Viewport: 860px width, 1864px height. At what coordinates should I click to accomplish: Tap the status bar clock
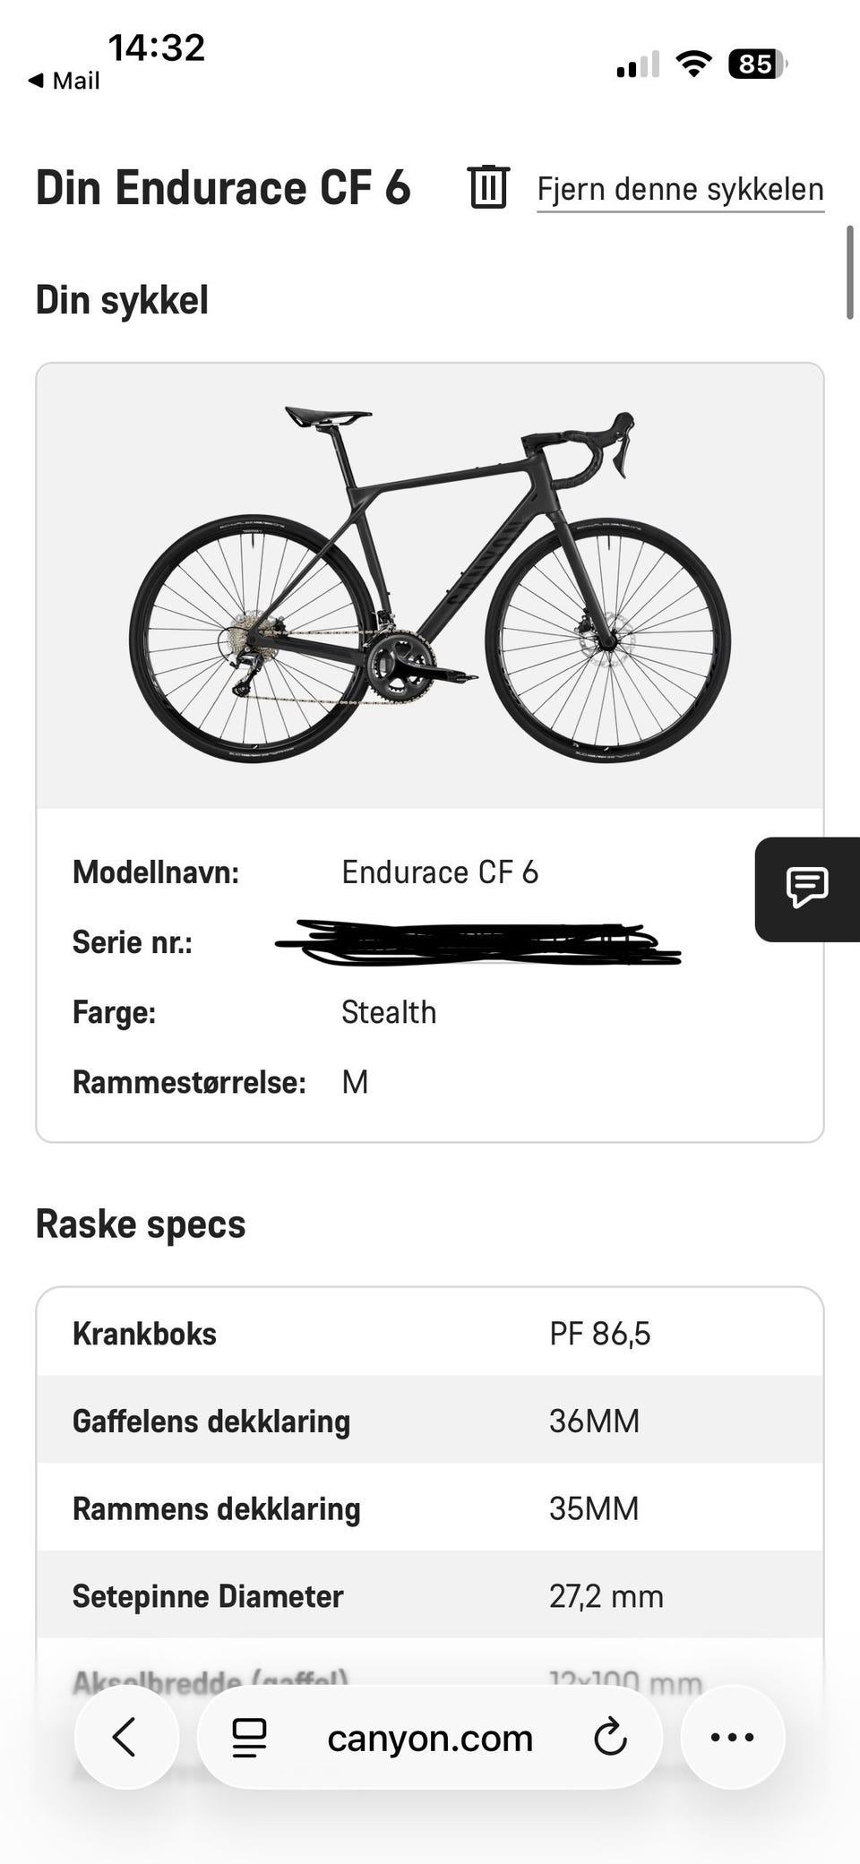click(x=157, y=47)
